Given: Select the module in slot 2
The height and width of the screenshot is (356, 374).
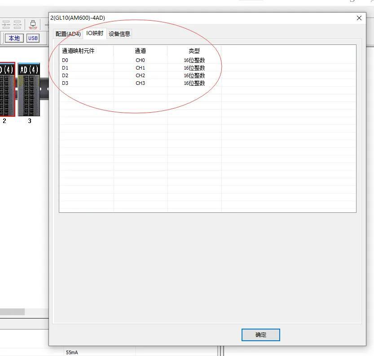Looking at the screenshot, I should pyautogui.click(x=7, y=90).
